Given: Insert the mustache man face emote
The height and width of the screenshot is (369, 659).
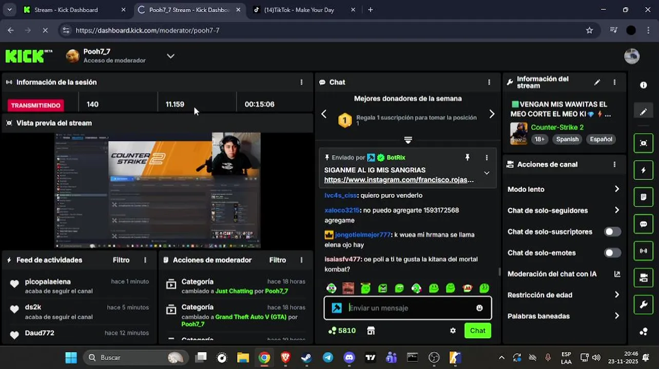Looking at the screenshot, I should click(x=348, y=288).
